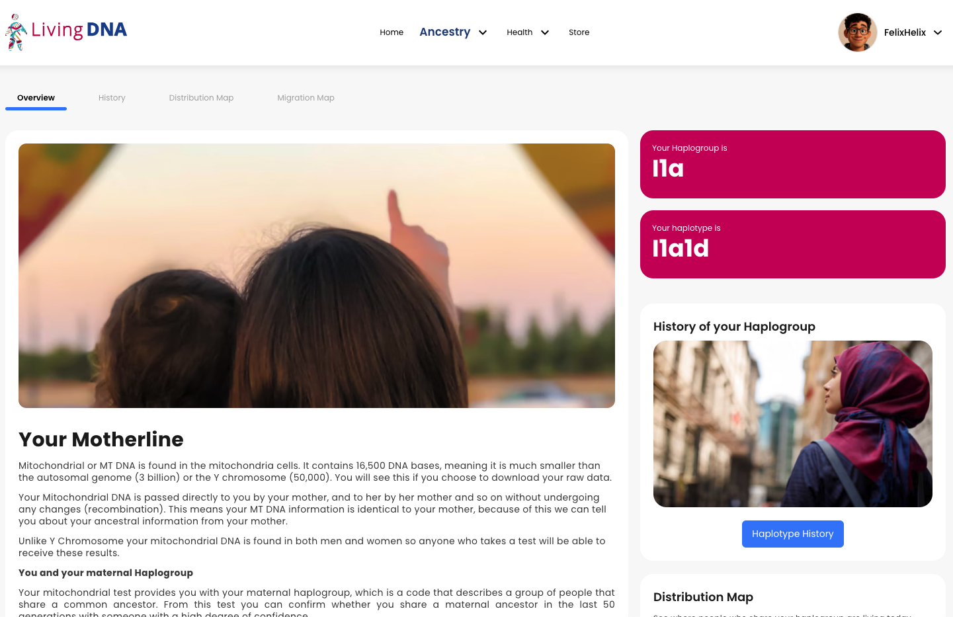Select the Health menu label

[x=520, y=32]
